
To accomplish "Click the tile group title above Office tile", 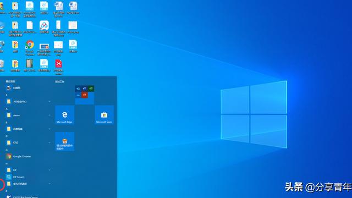I will coord(60,81).
